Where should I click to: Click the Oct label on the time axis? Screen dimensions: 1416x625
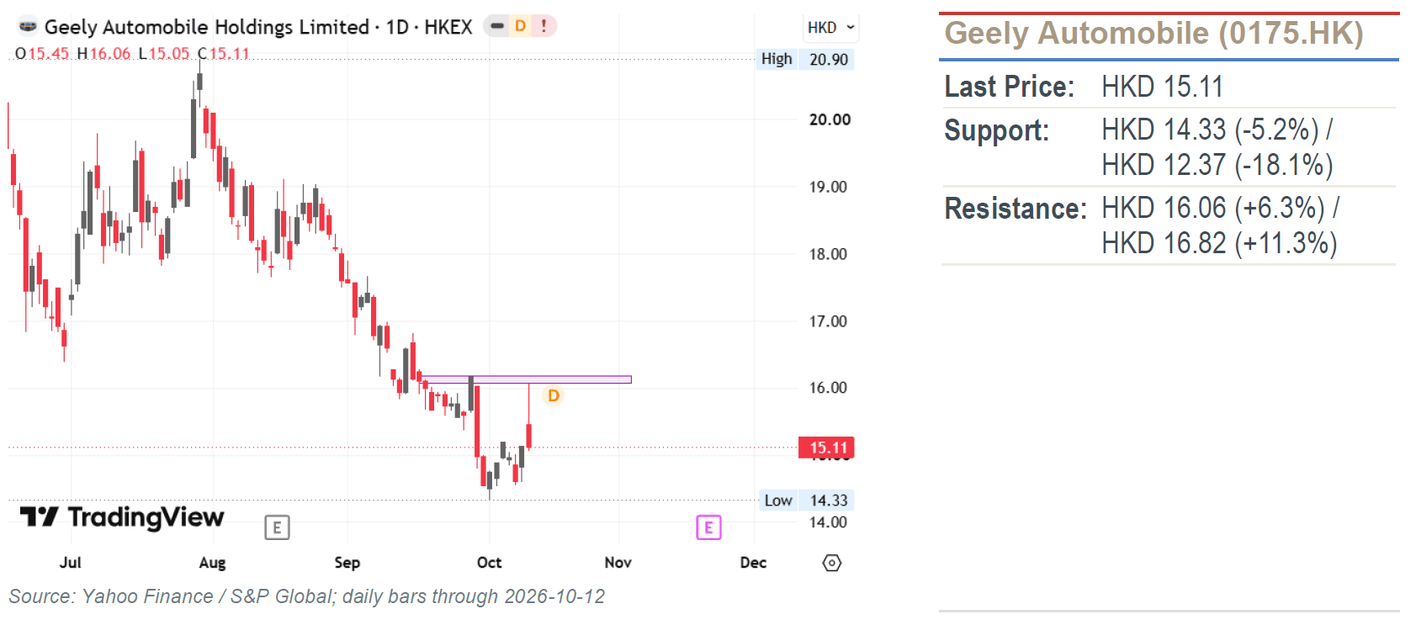click(489, 563)
